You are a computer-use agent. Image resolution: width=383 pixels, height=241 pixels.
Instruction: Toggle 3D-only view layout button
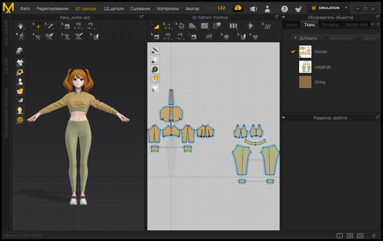(351, 236)
